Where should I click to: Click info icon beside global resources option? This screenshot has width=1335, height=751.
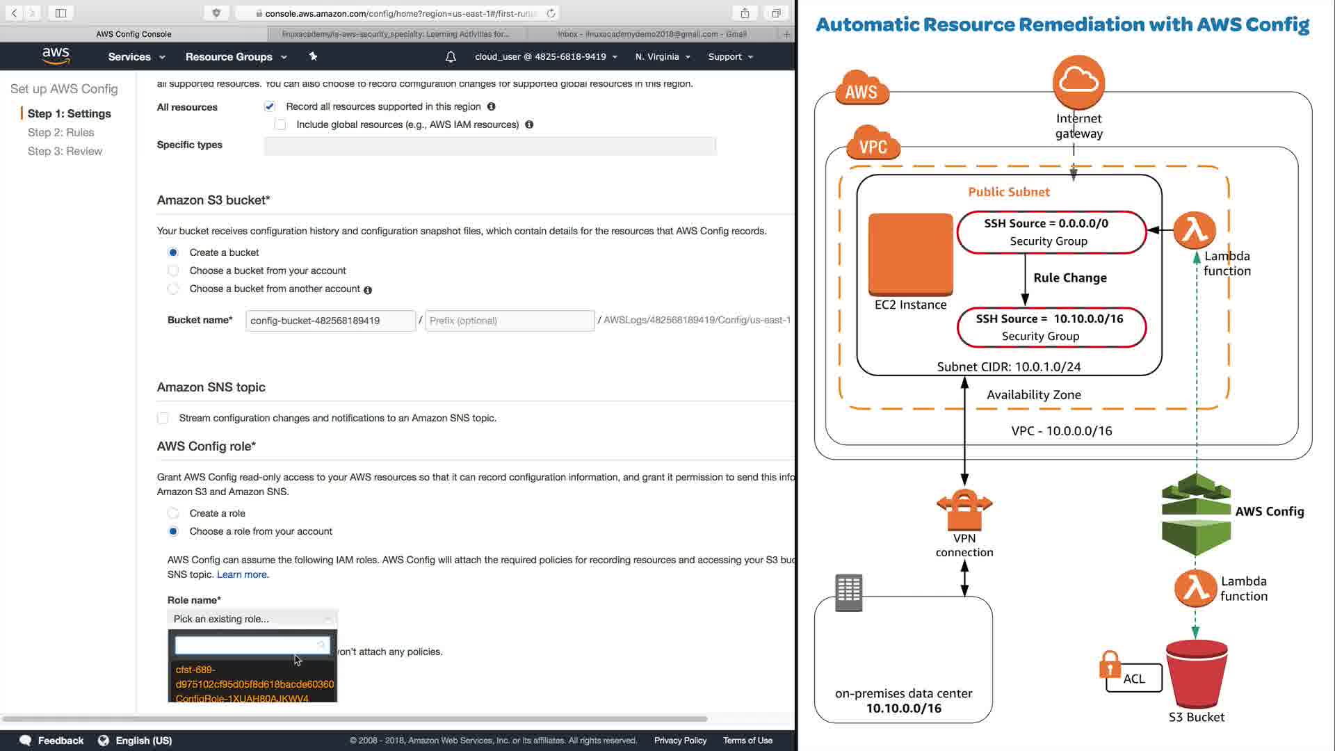coord(529,124)
